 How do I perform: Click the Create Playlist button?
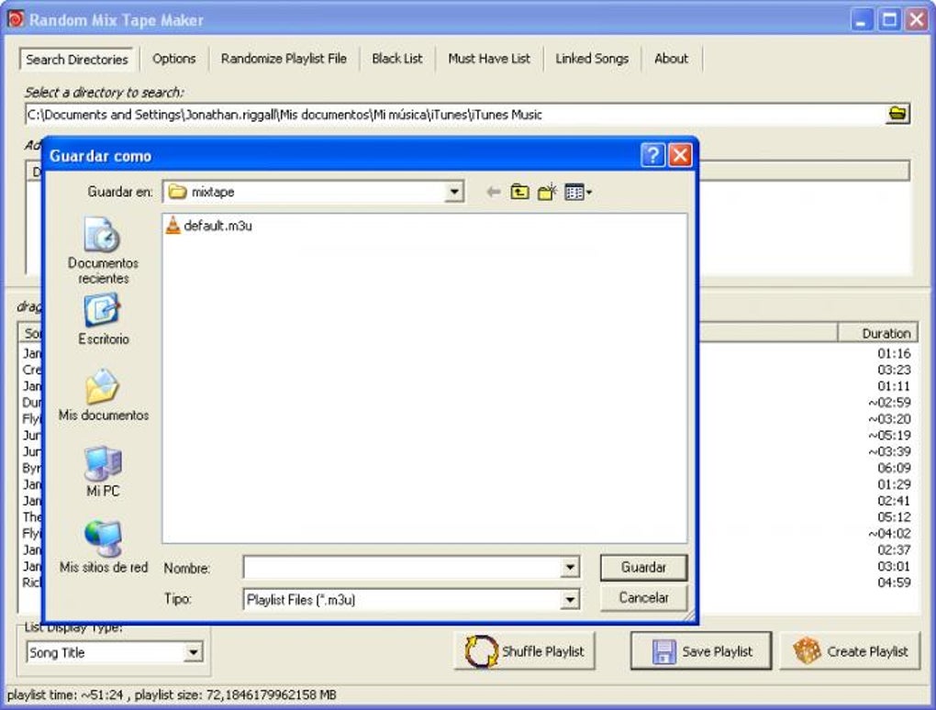point(850,651)
